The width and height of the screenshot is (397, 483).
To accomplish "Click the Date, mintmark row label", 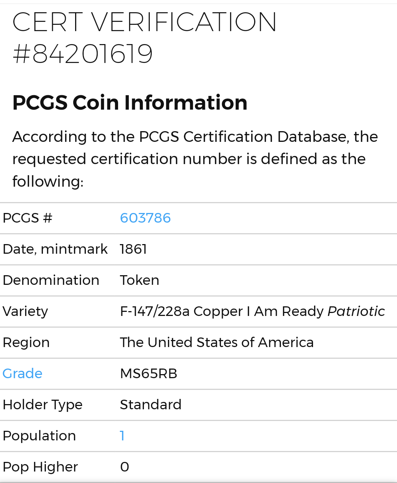I will point(55,249).
